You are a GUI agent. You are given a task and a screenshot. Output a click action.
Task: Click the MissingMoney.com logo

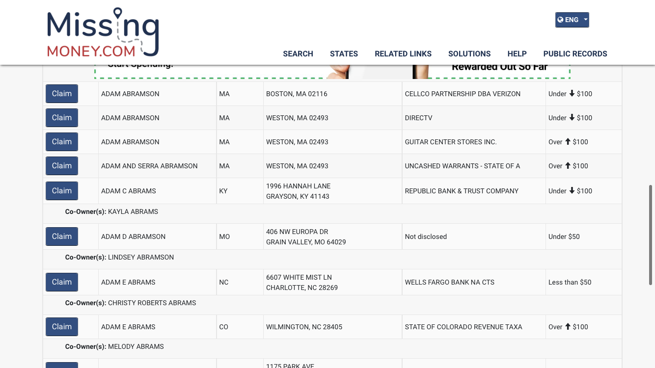point(103,32)
